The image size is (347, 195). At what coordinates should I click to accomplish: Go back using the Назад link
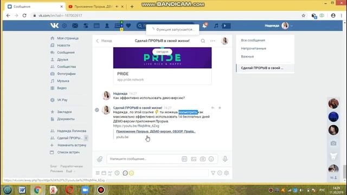pyautogui.click(x=104, y=41)
